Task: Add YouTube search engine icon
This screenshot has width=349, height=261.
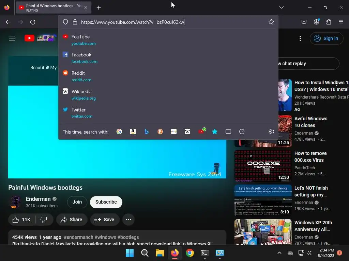Action: (x=202, y=131)
